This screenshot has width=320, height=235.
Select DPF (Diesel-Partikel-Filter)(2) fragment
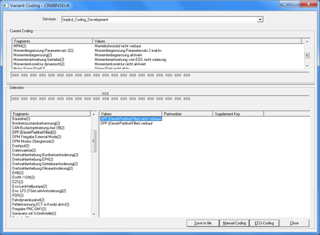34,133
